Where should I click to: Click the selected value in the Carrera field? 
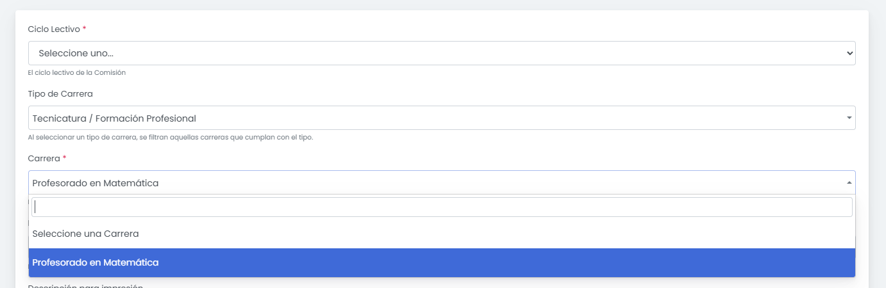(96, 182)
